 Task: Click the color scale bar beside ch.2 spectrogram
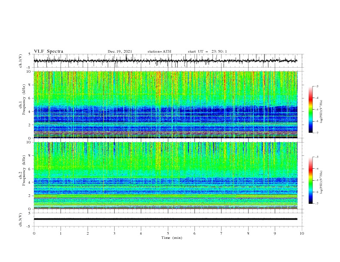[310, 180]
